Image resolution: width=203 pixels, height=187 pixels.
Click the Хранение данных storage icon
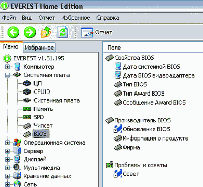[17, 176]
